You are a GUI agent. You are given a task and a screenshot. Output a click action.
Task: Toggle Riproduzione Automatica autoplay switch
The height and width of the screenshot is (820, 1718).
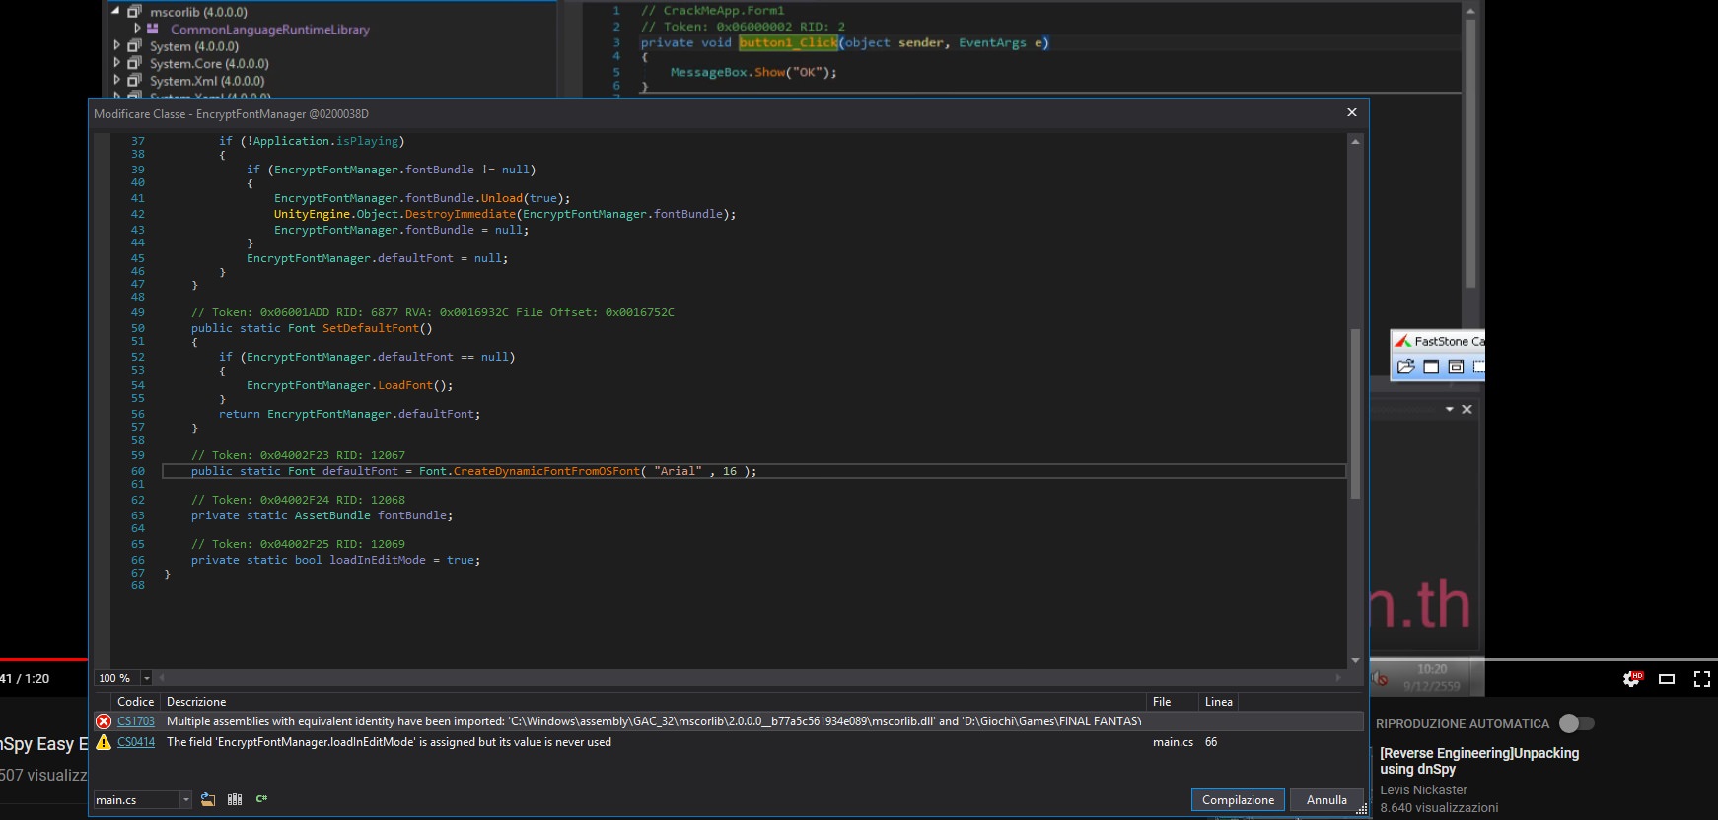point(1576,723)
